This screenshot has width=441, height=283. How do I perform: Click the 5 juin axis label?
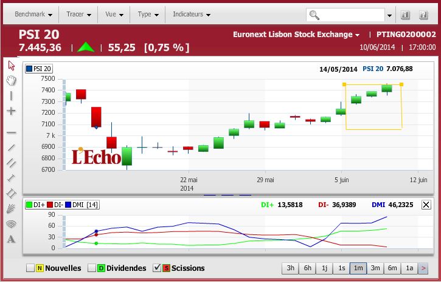click(x=341, y=180)
